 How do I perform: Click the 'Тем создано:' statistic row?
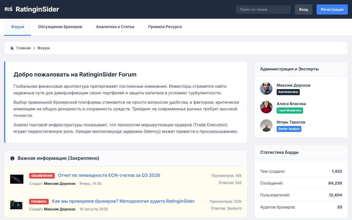click(x=301, y=171)
